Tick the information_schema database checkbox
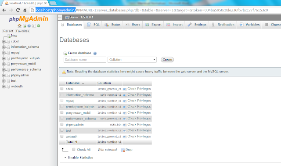 click(x=62, y=94)
